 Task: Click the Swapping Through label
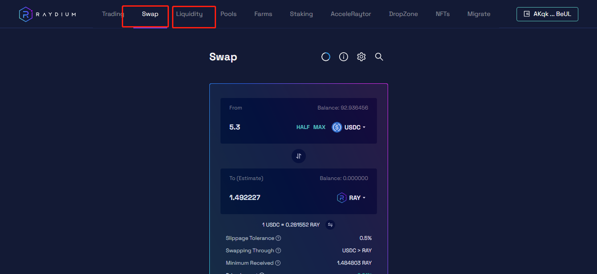coord(250,251)
